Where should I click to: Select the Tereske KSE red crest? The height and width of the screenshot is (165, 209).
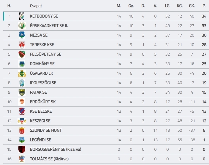point(22,45)
